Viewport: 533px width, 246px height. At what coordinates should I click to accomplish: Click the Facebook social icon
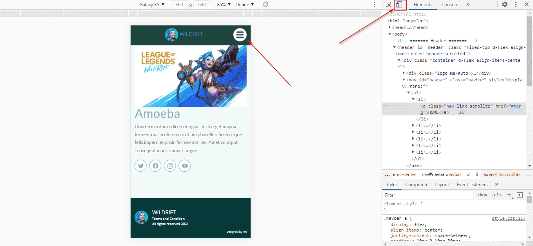point(155,166)
